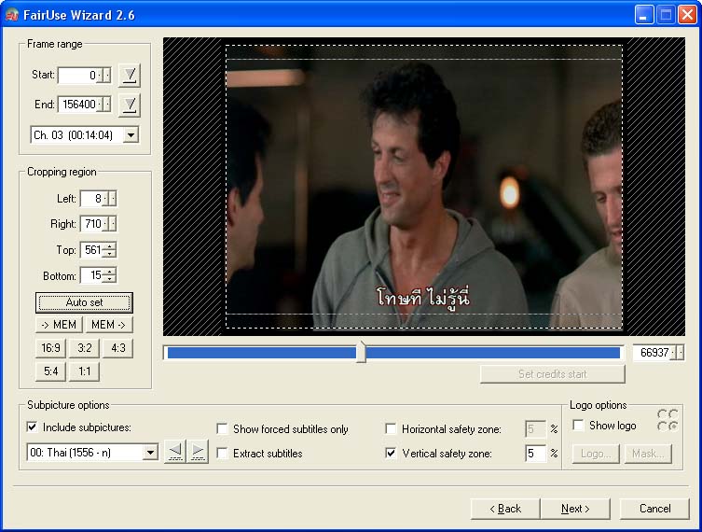Click Horizontal safety zone percent field
This screenshot has height=532, width=702.
coord(535,429)
